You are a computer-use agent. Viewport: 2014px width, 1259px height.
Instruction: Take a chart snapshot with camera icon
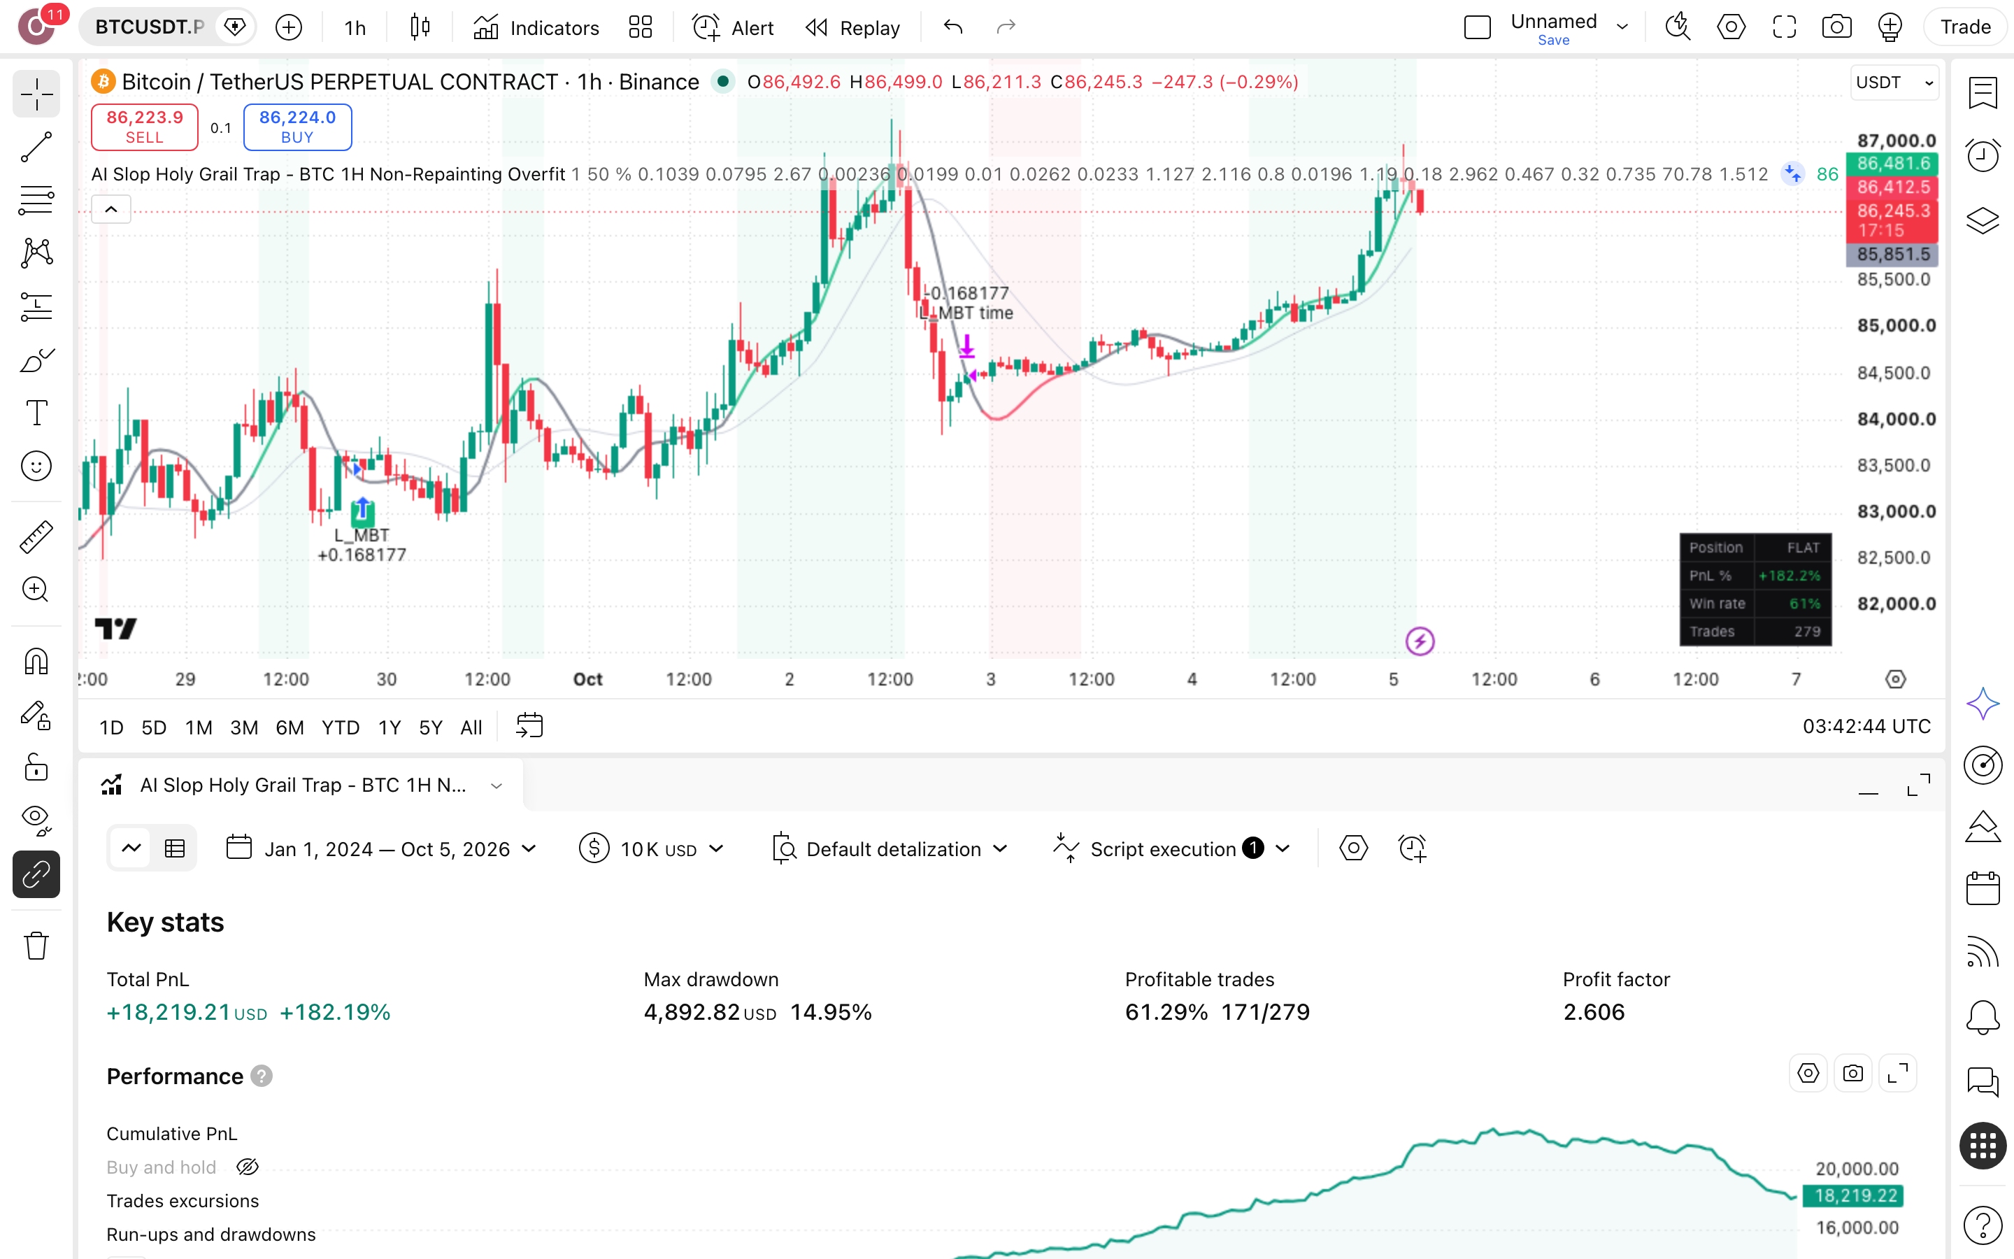click(1837, 27)
